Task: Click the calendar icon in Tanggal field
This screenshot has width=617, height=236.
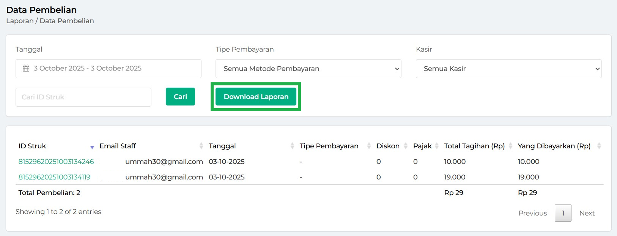Action: 26,69
